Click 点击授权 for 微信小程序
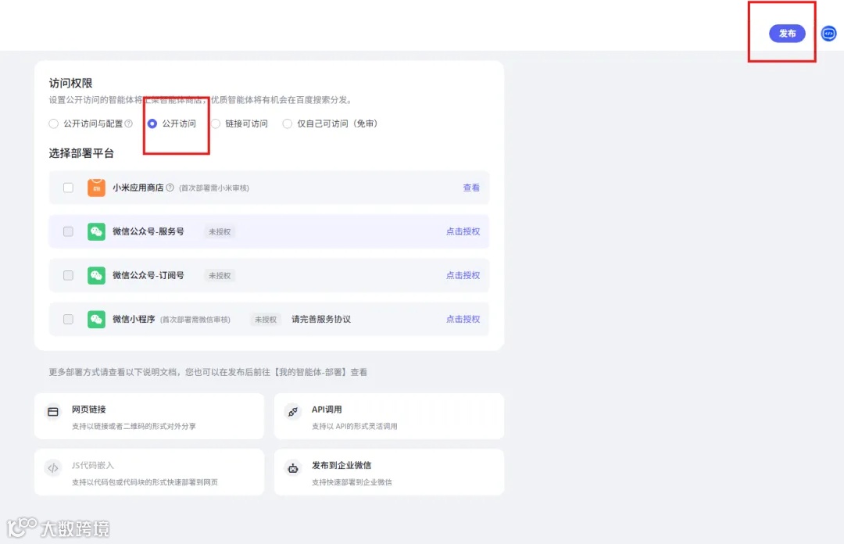The width and height of the screenshot is (844, 544). click(x=462, y=319)
